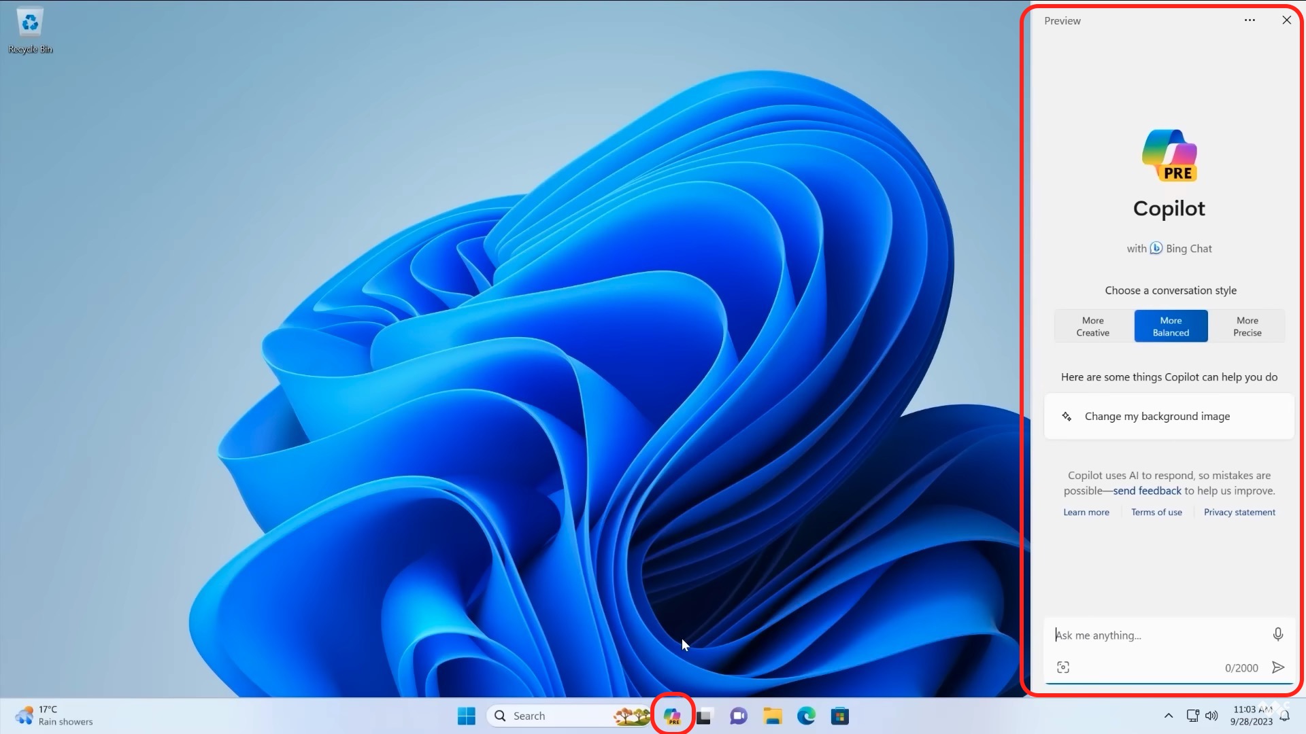
Task: Click the screenshot capture icon in Copilot
Action: point(1063,667)
